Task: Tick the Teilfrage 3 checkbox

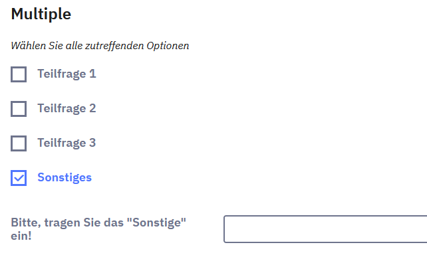Action: pos(19,143)
